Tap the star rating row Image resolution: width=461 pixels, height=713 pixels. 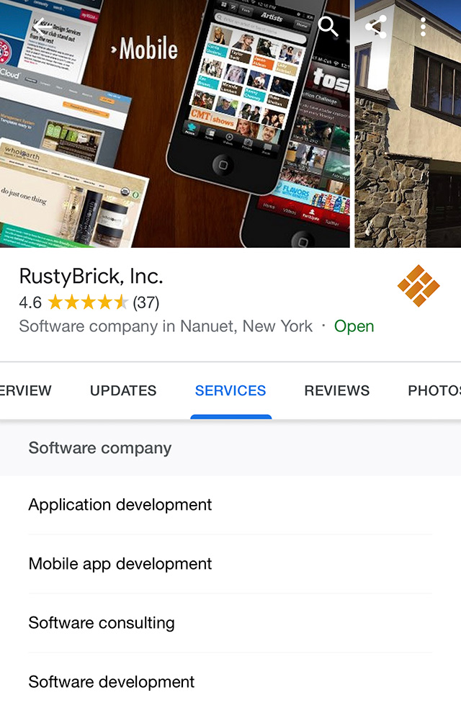[x=88, y=302]
